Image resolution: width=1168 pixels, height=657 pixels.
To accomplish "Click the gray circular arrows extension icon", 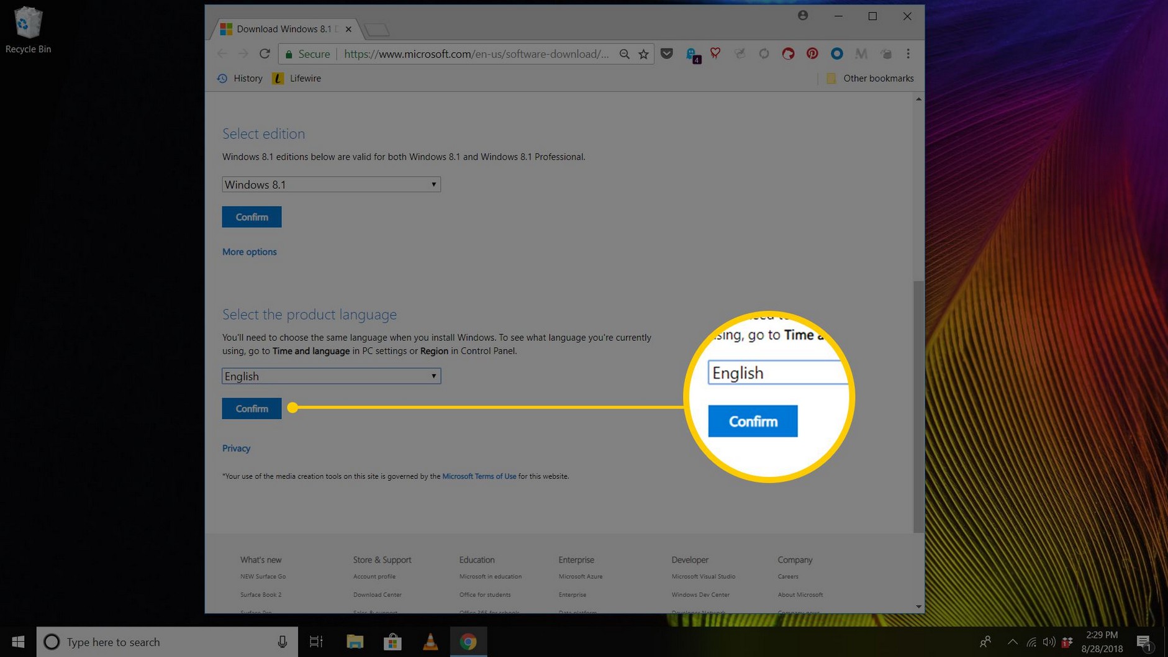I will pyautogui.click(x=764, y=54).
